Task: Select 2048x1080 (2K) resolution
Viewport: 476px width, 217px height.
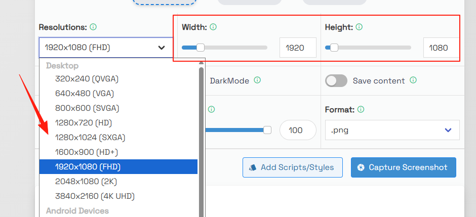Action: [x=118, y=182]
